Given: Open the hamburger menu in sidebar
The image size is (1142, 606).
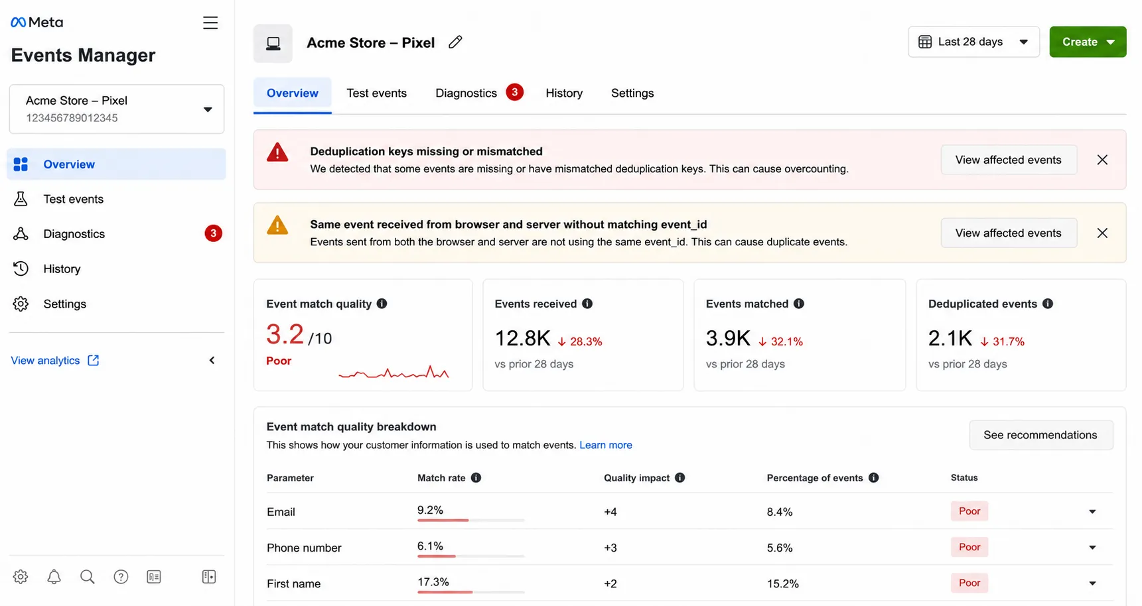Looking at the screenshot, I should coord(210,23).
